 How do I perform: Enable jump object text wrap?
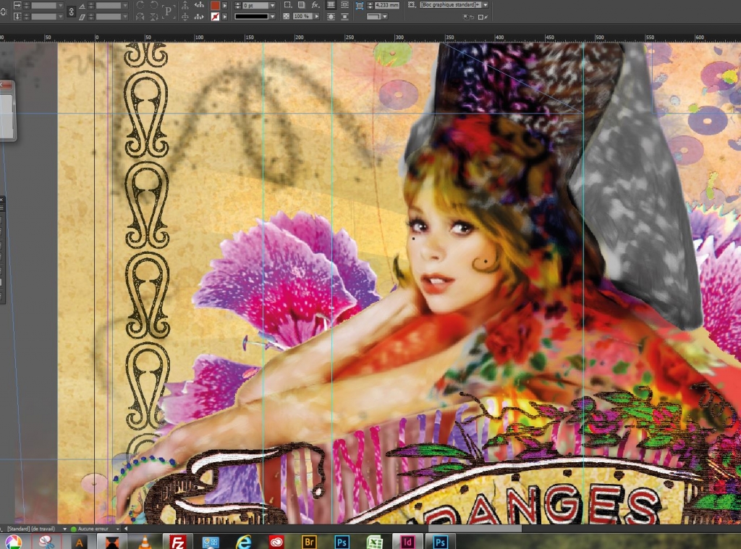(344, 17)
